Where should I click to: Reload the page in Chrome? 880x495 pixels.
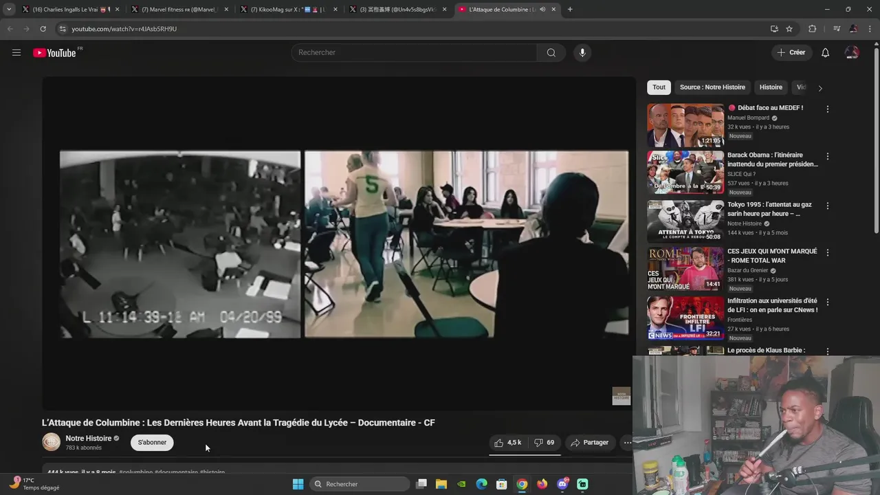(43, 29)
